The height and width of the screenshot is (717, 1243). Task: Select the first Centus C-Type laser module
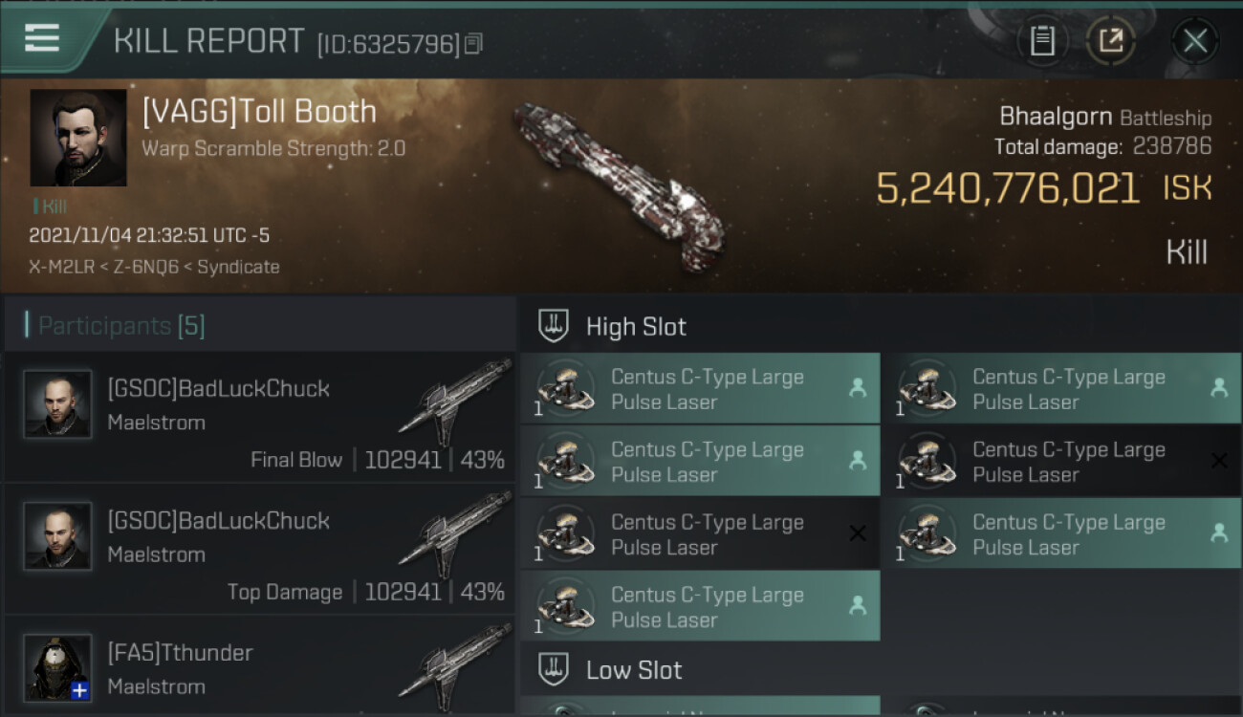pyautogui.click(x=700, y=389)
